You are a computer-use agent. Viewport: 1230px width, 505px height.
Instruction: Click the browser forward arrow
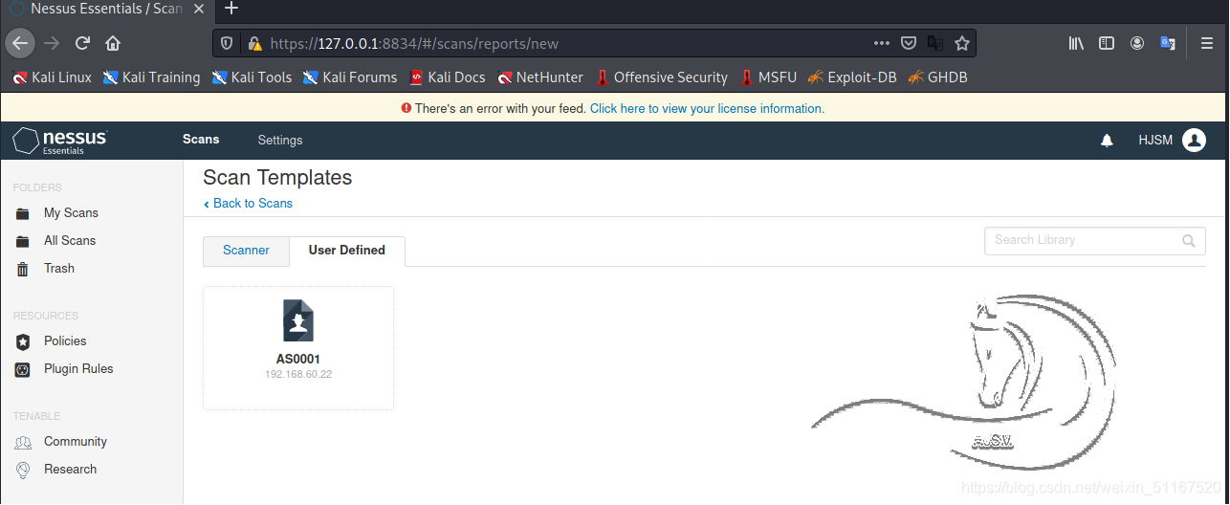(52, 43)
